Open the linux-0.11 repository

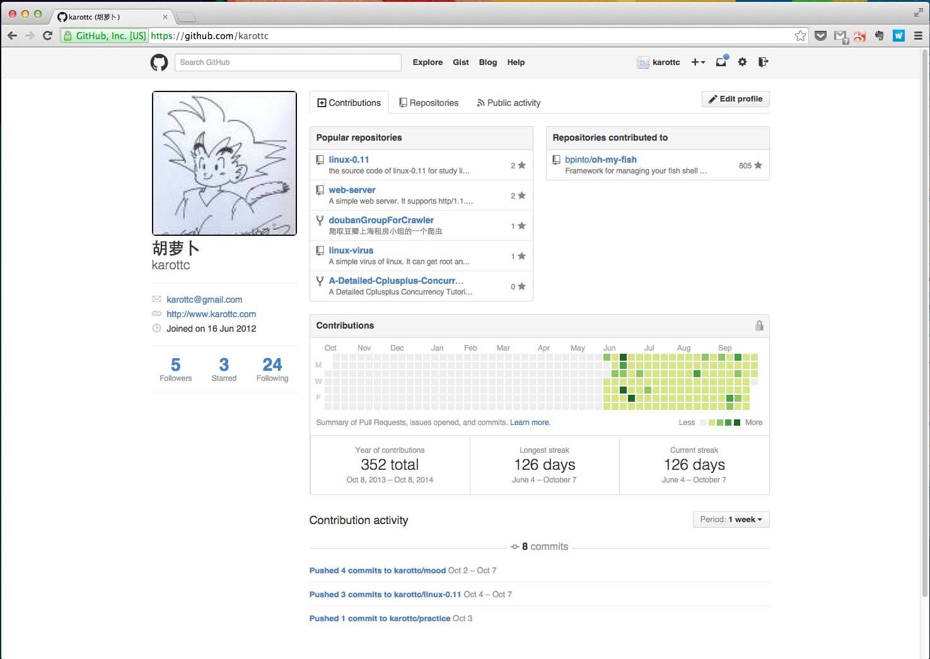coord(349,160)
